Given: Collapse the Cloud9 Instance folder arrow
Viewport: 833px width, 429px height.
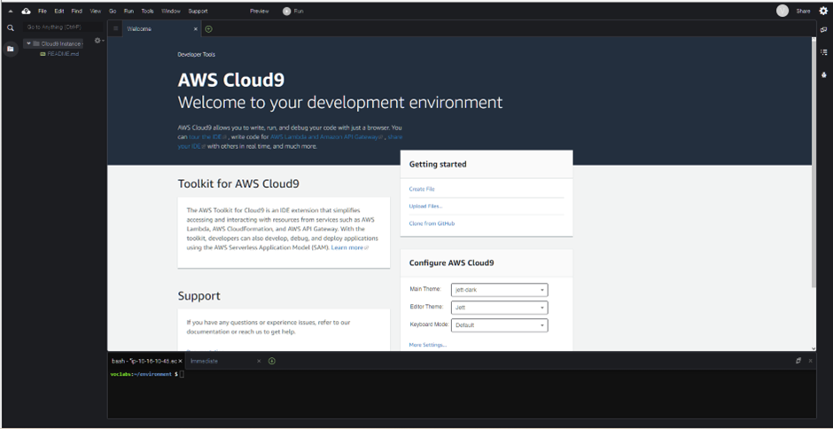Looking at the screenshot, I should 28,43.
